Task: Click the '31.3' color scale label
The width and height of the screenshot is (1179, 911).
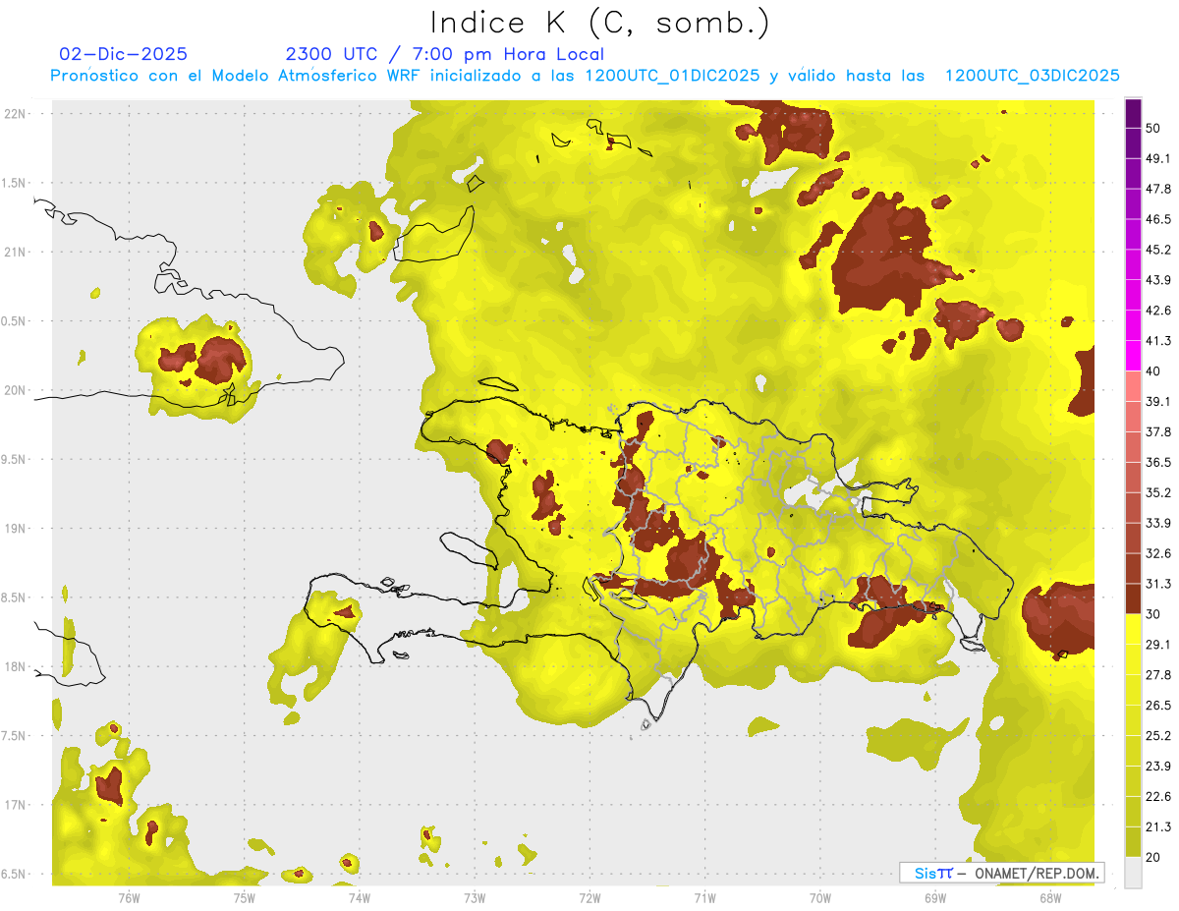Action: [1158, 584]
